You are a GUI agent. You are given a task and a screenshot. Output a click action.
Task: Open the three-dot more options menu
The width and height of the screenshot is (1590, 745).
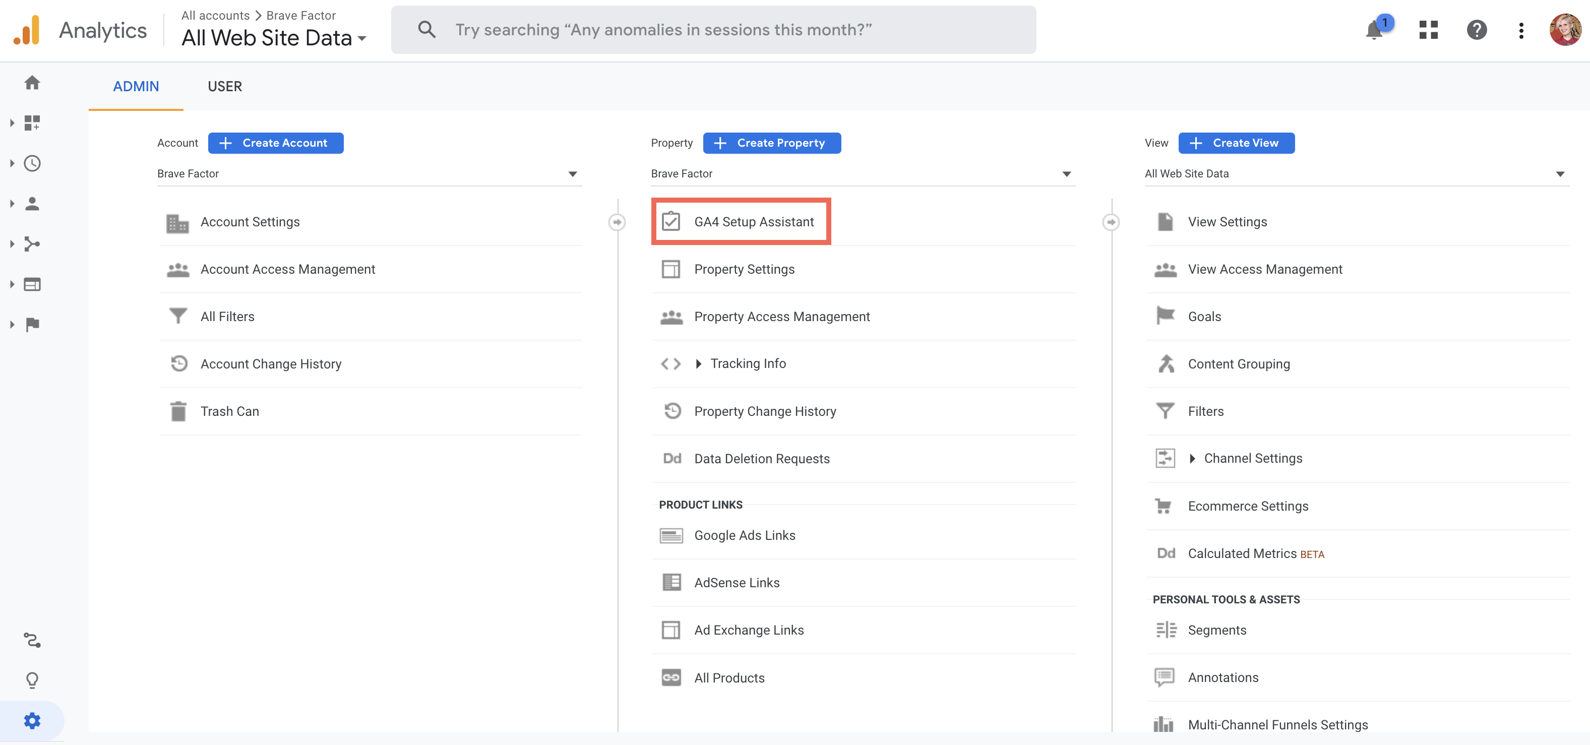[1521, 30]
